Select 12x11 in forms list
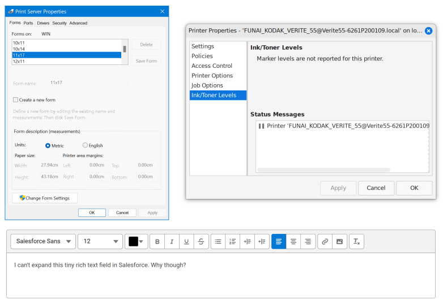This screenshot has height=304, width=443. 67,62
